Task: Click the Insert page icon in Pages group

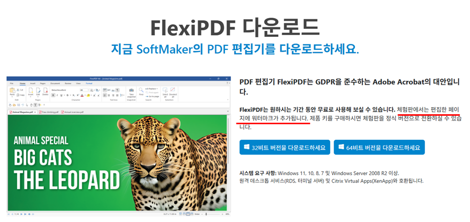Action: pyautogui.click(x=30, y=90)
